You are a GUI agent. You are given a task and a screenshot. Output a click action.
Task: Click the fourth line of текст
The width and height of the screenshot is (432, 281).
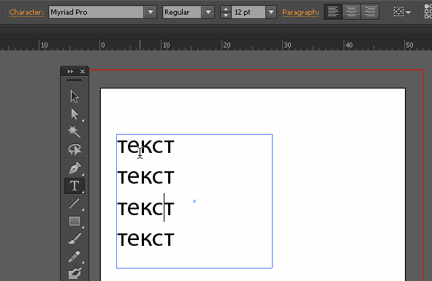coord(145,239)
